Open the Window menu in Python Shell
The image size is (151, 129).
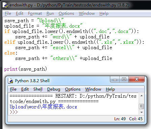93,89
